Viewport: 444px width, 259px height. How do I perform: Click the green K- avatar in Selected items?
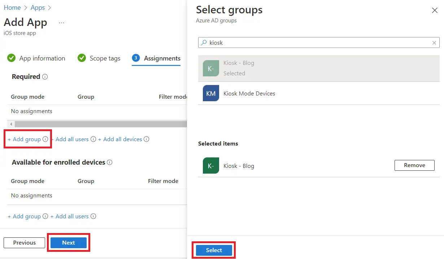(211, 166)
